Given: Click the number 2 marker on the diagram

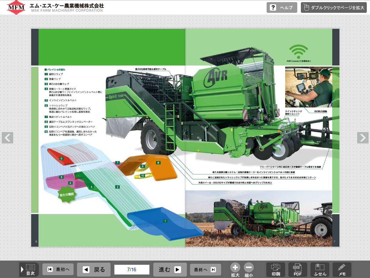Looking at the screenshot, I should (x=118, y=187).
